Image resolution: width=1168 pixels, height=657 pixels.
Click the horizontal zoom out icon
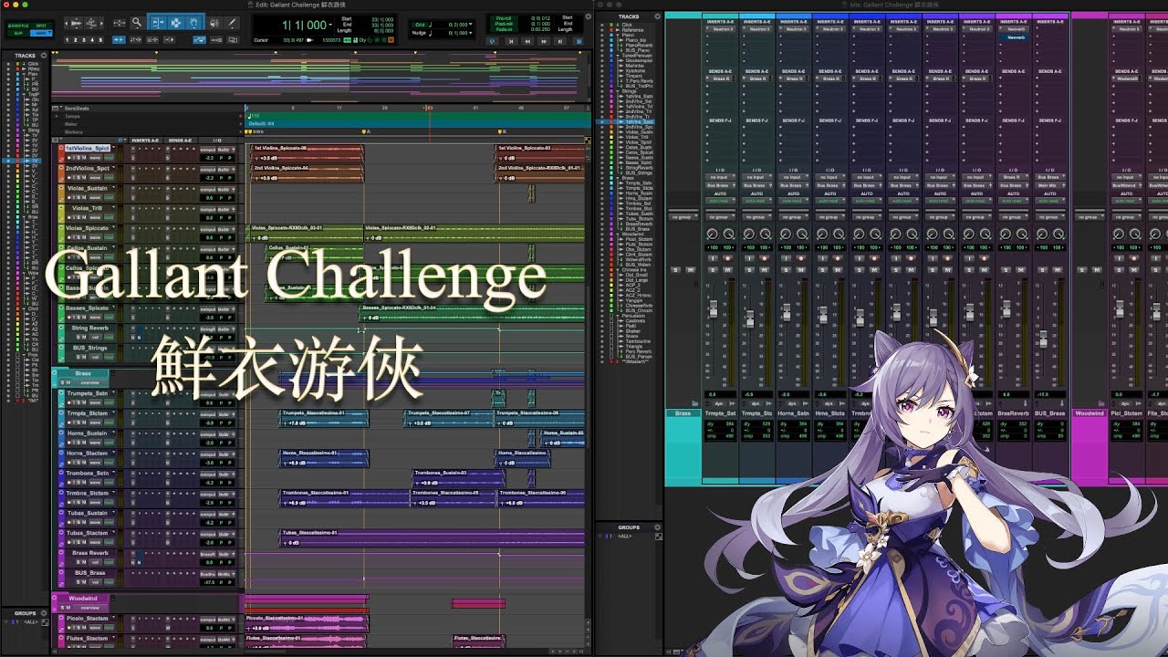click(67, 23)
